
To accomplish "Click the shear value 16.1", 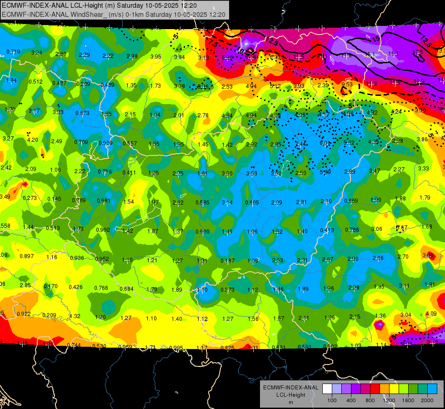I will [393, 54].
